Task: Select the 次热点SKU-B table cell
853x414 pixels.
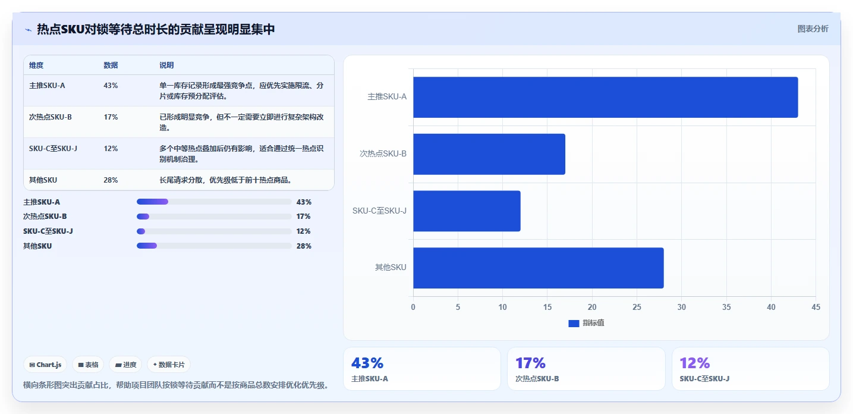Action: 51,117
